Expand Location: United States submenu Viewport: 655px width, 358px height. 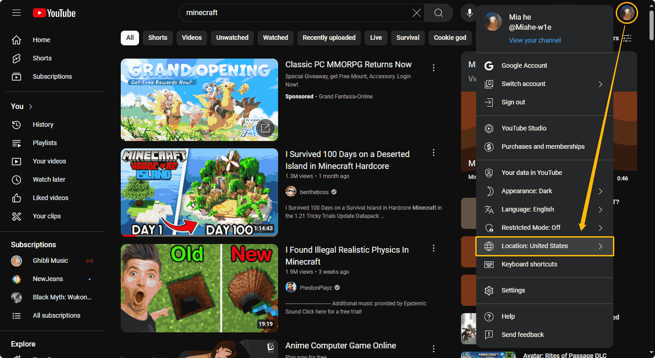point(544,246)
